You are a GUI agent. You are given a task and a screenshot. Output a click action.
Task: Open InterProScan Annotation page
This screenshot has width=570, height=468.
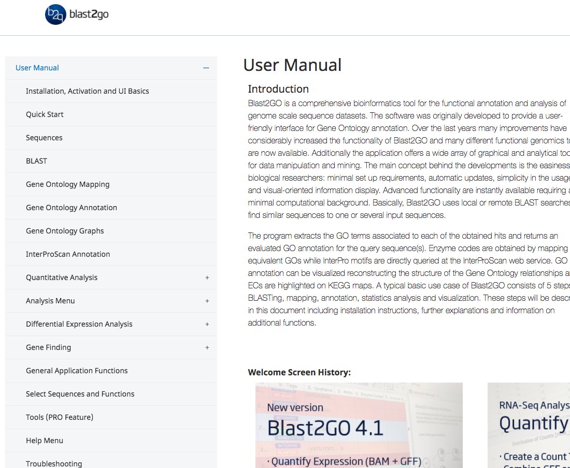[68, 254]
